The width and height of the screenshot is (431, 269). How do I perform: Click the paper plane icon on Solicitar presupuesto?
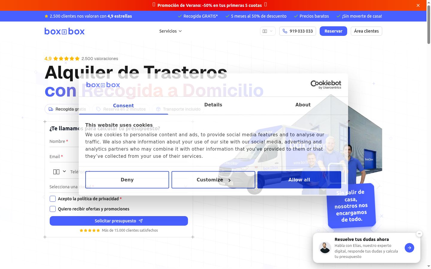(x=141, y=221)
